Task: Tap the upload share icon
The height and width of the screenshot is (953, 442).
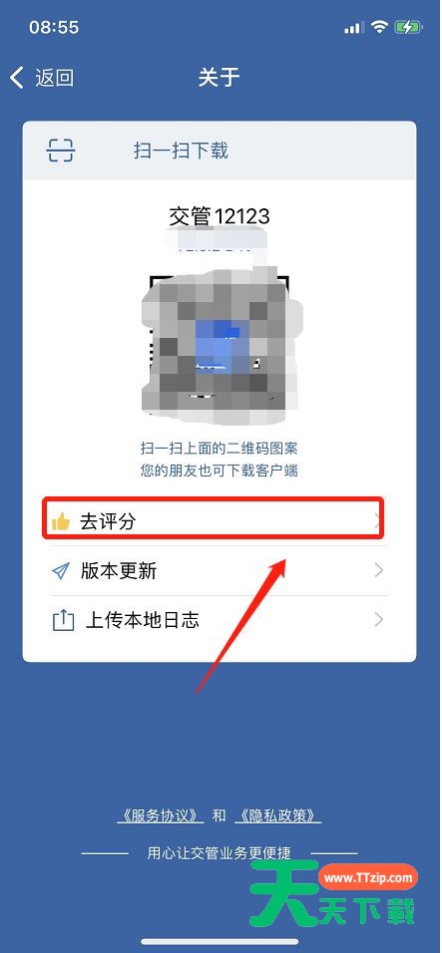Action: pyautogui.click(x=62, y=620)
